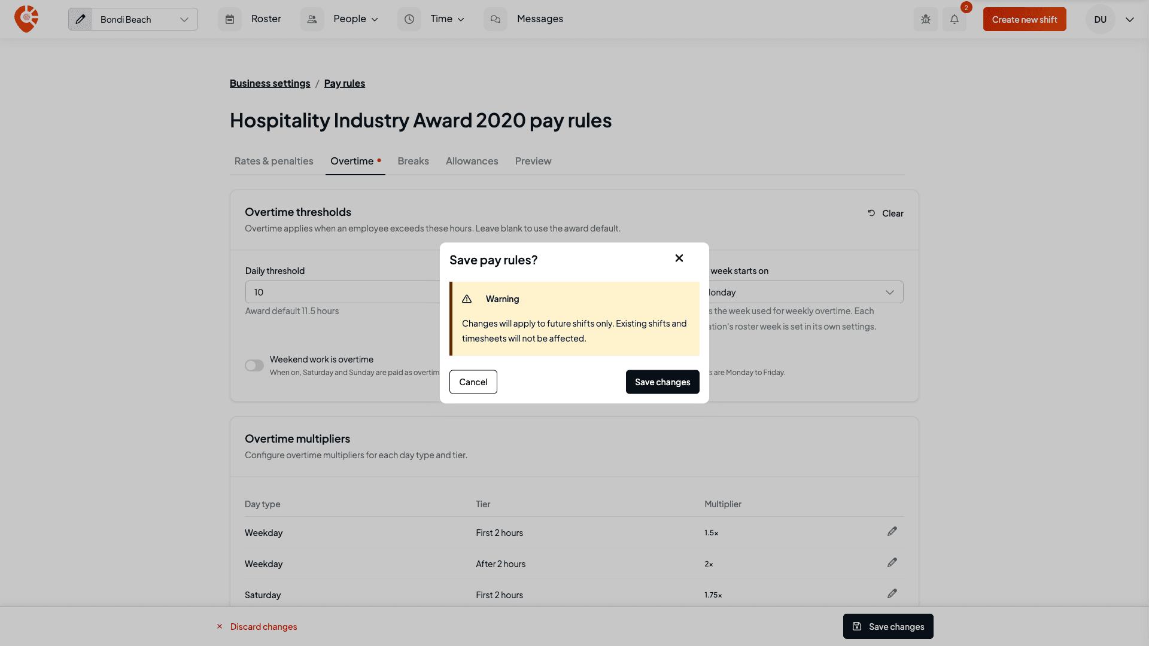Click the People group icon
The height and width of the screenshot is (646, 1149).
point(312,19)
